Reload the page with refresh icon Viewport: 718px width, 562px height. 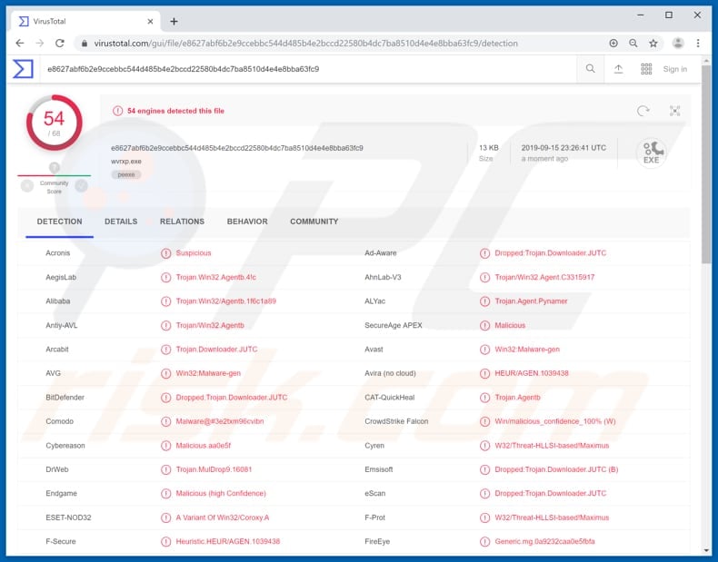pos(59,43)
